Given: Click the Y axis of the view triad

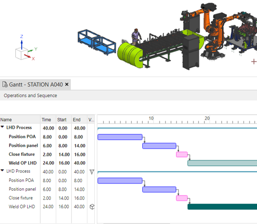Looking at the screenshot, I should click(x=33, y=50).
